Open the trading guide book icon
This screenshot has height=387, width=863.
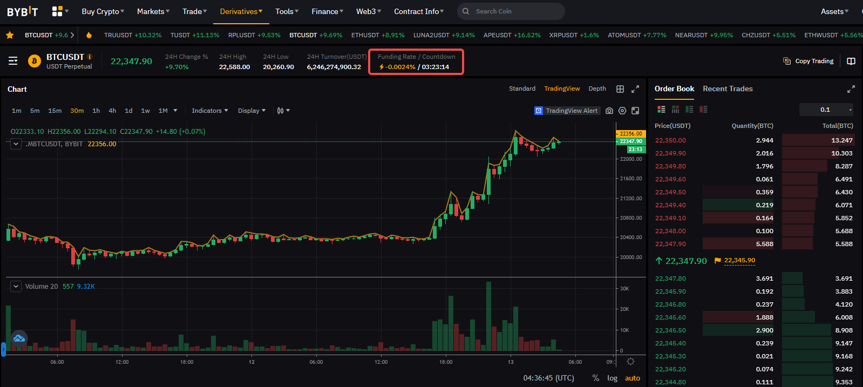pyautogui.click(x=851, y=61)
